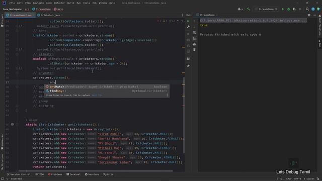The width and height of the screenshot is (322, 181).
Task: Click the IDE update icon in toolbar
Action: pos(313,9)
